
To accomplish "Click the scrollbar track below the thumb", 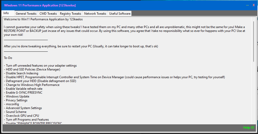I will tap(254, 93).
